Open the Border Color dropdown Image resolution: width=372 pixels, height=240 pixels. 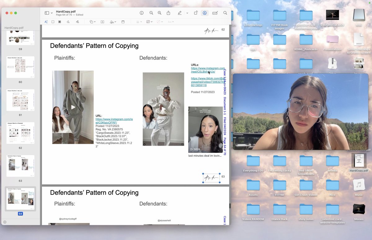point(149,22)
